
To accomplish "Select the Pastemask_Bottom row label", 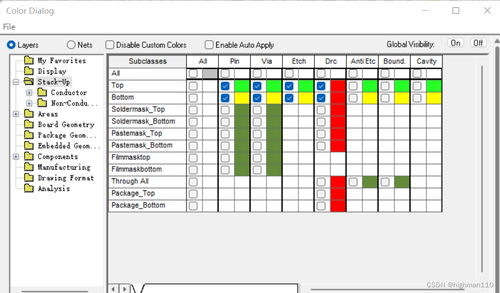I will pos(142,145).
